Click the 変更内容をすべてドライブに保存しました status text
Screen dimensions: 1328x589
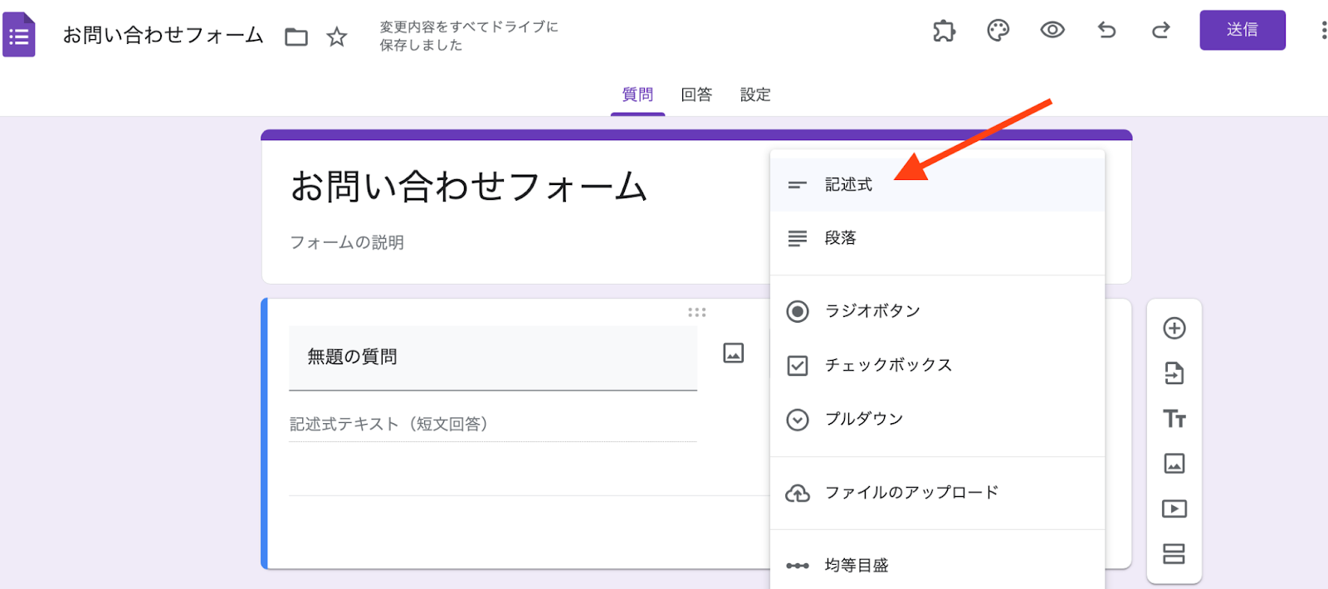(x=469, y=36)
